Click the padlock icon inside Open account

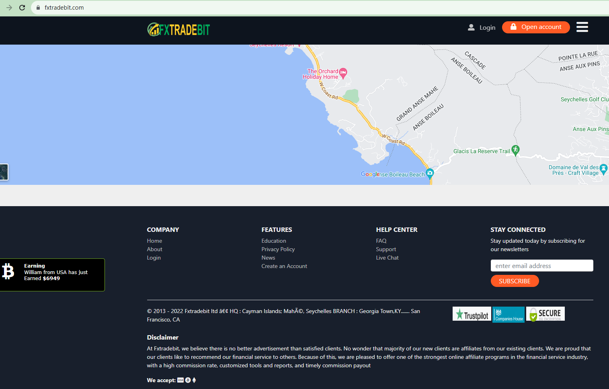(x=513, y=27)
